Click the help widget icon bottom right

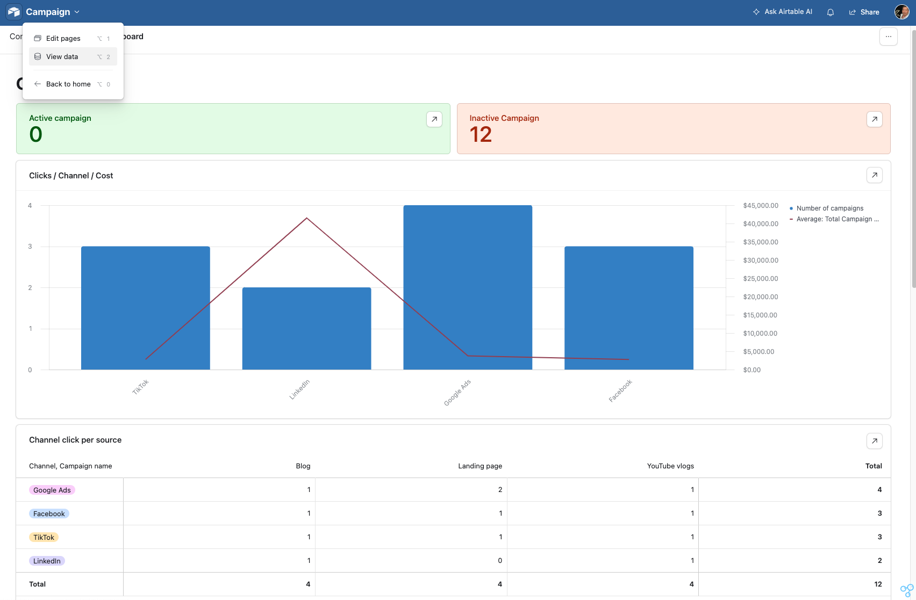[906, 590]
